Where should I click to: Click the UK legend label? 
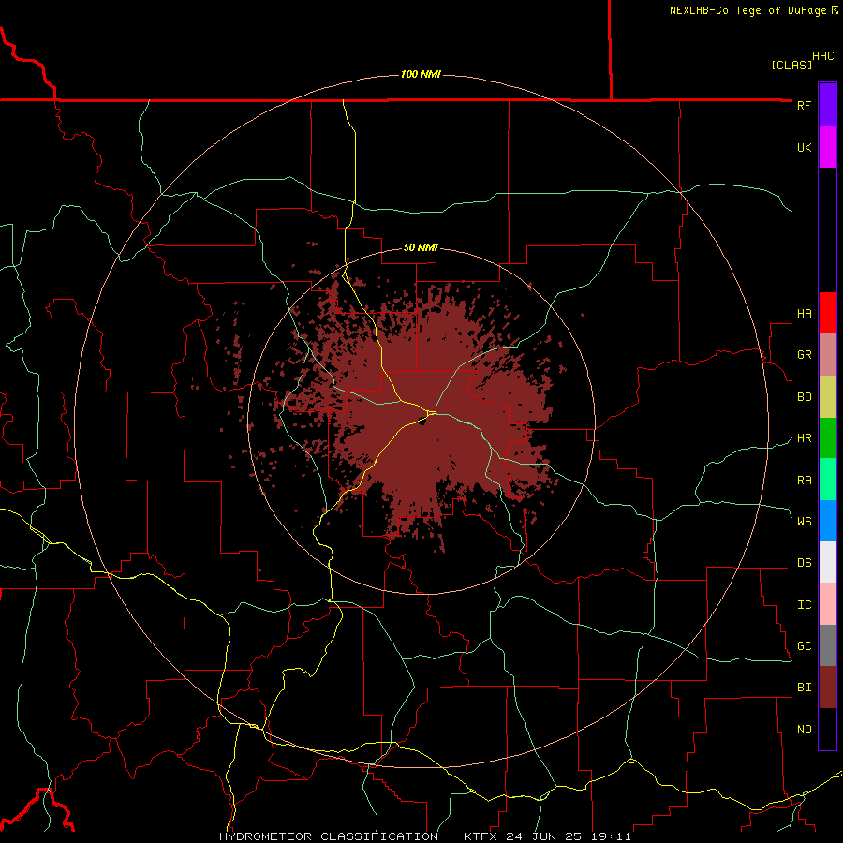[x=804, y=147]
